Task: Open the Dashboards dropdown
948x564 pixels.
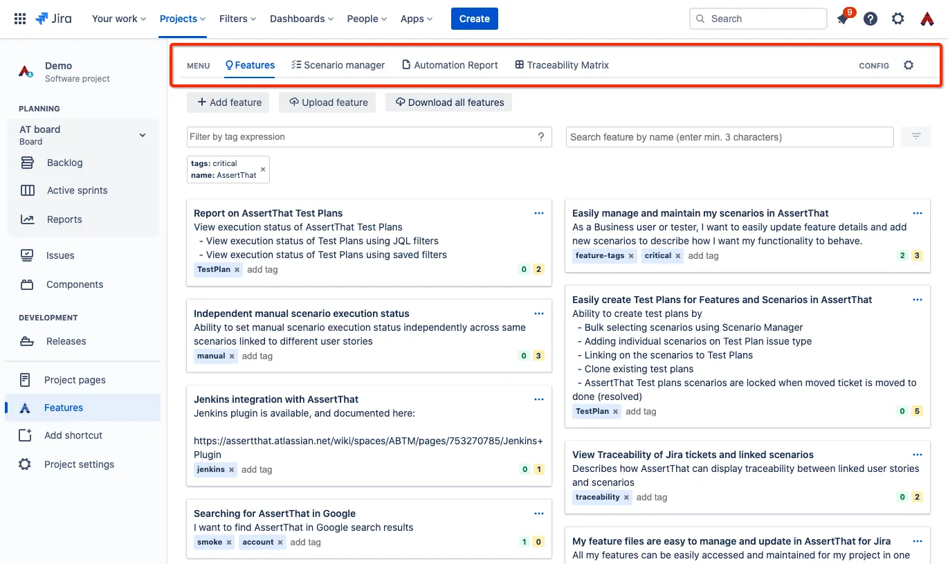Action: coord(302,19)
